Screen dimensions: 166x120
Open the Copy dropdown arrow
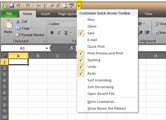tap(32, 28)
